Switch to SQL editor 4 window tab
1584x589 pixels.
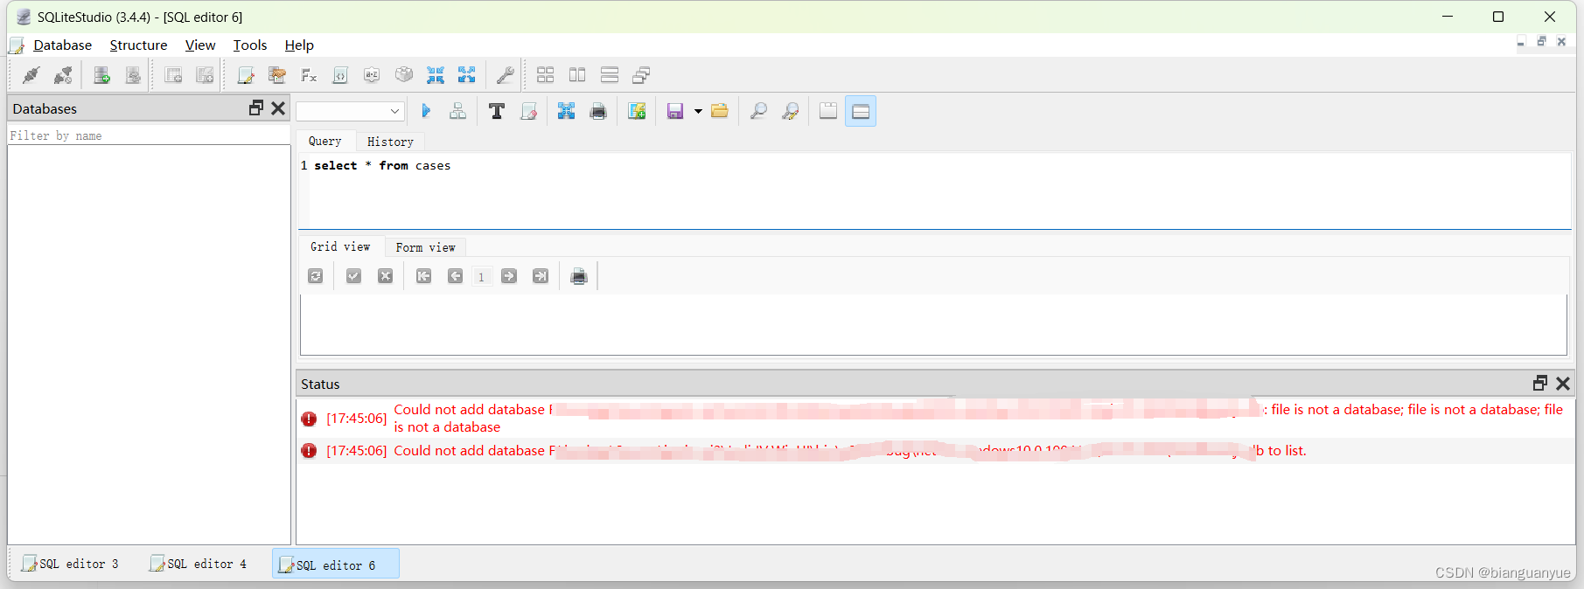point(199,564)
